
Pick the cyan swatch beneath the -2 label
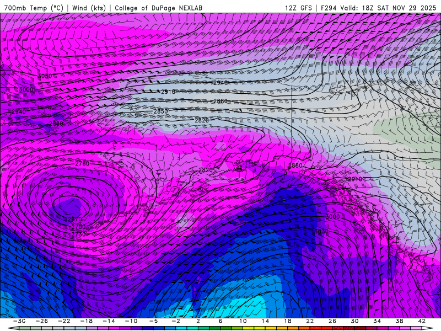[x=181, y=328]
